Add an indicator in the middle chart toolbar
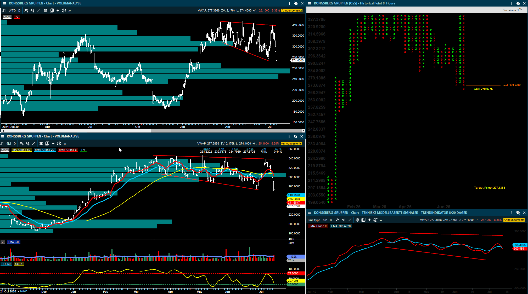 pyautogui.click(x=21, y=143)
